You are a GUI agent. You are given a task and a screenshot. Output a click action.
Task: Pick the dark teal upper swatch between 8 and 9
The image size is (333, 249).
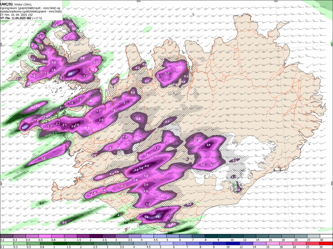(211, 236)
